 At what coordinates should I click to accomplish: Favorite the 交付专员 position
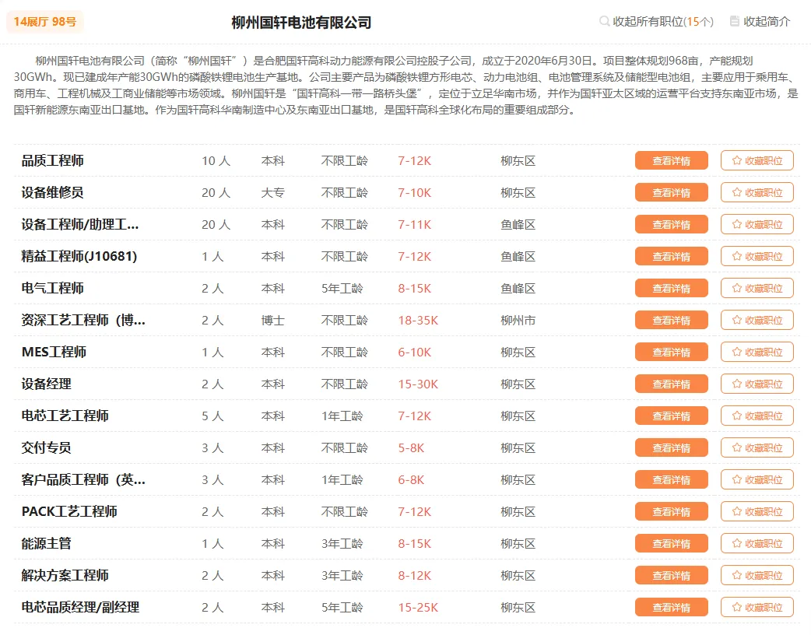757,447
